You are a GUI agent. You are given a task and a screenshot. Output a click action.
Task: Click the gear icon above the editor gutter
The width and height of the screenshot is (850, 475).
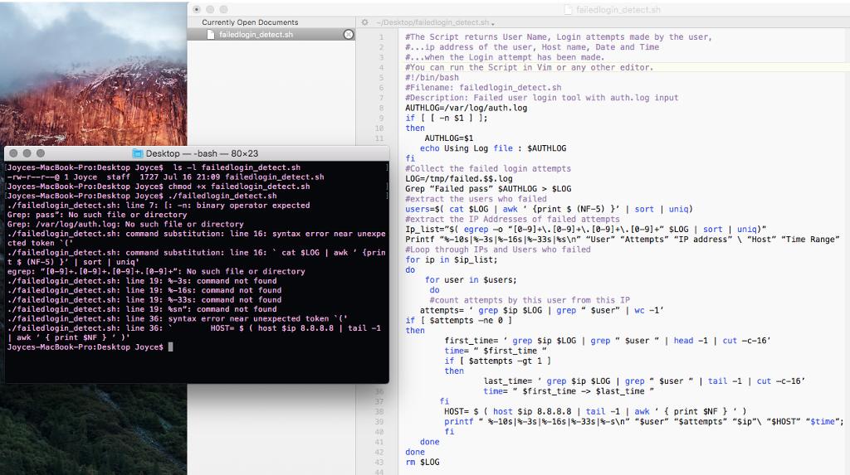(365, 22)
